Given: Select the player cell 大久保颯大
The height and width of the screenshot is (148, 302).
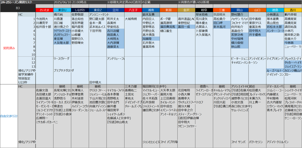Looking at the screenshot, I should (x=204, y=34).
